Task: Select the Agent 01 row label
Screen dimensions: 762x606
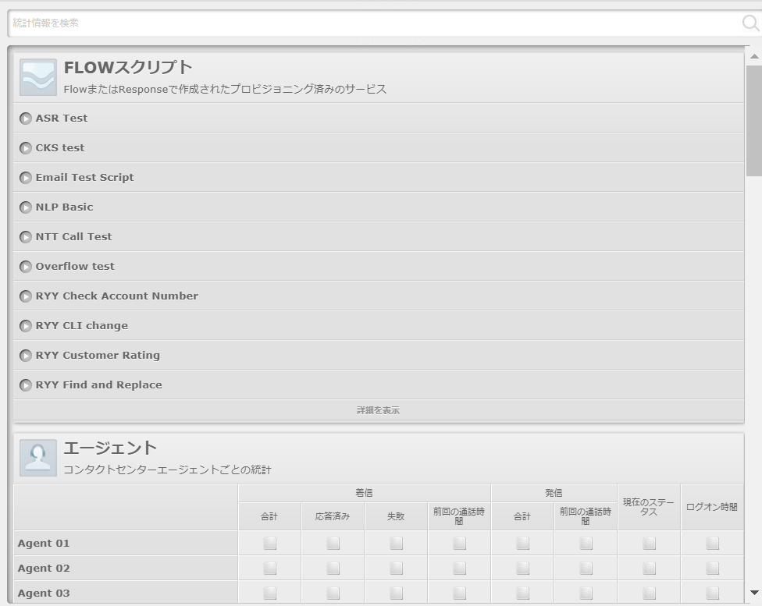Action: (44, 544)
